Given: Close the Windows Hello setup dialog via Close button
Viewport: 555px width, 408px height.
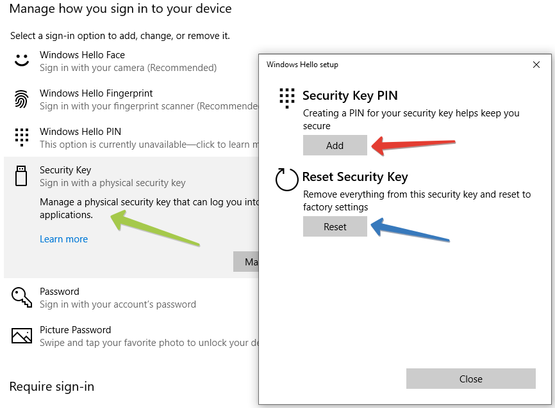Looking at the screenshot, I should [x=471, y=379].
